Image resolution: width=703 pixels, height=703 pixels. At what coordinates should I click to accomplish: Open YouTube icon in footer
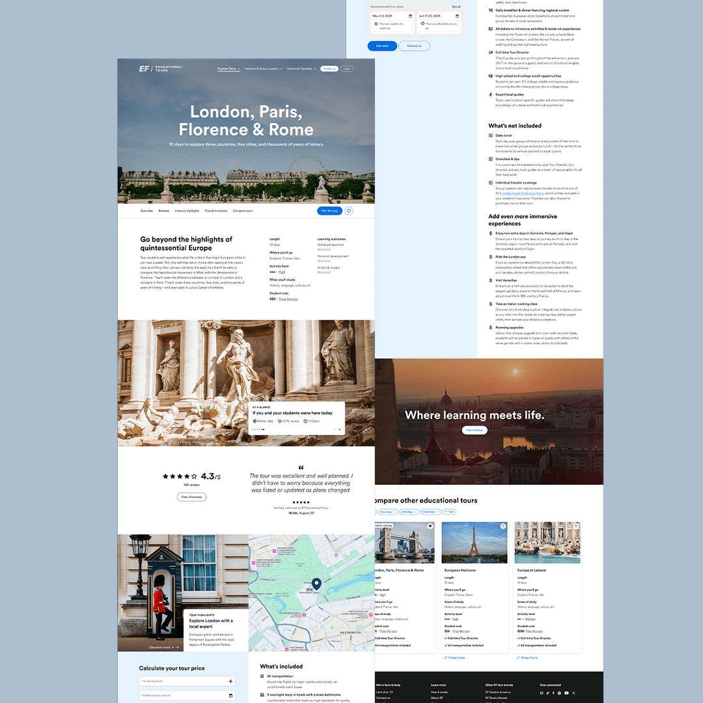566,693
